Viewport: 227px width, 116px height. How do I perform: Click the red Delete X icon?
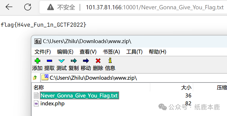click(x=98, y=61)
